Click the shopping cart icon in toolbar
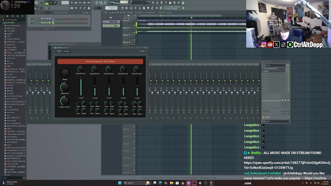331x186 pixels. pos(161,8)
